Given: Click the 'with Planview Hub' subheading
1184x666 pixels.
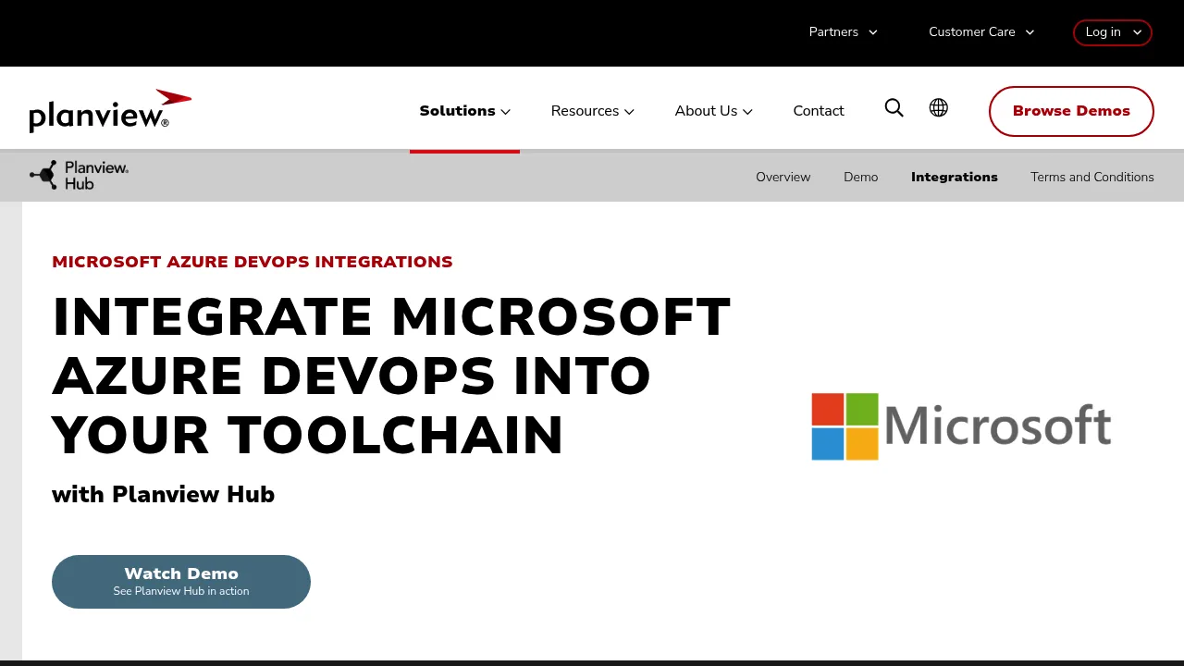Looking at the screenshot, I should tap(163, 494).
